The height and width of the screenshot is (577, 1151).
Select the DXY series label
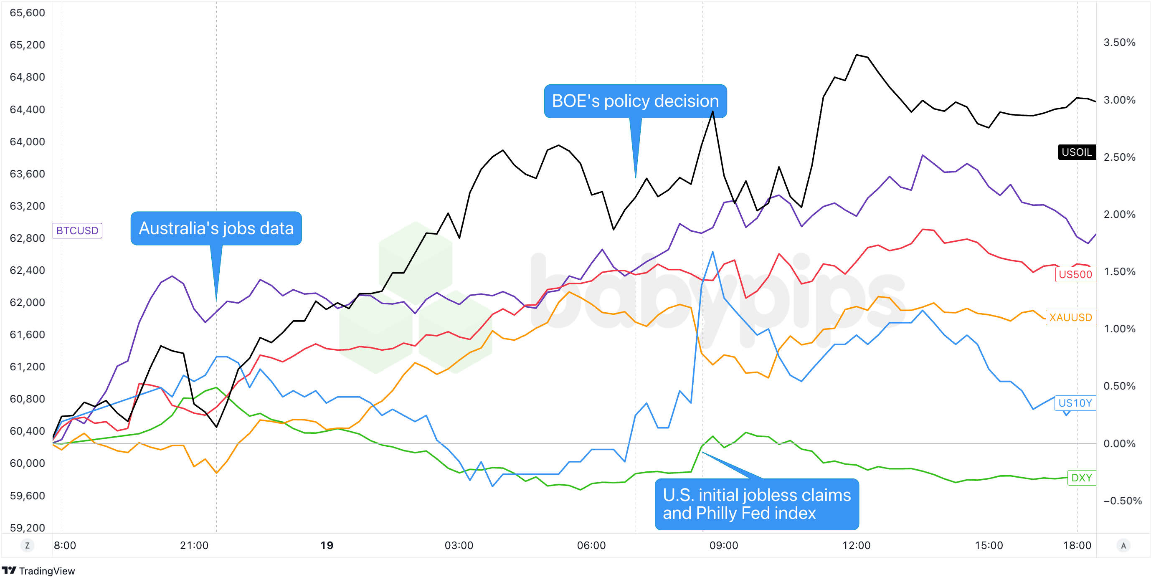(1081, 478)
